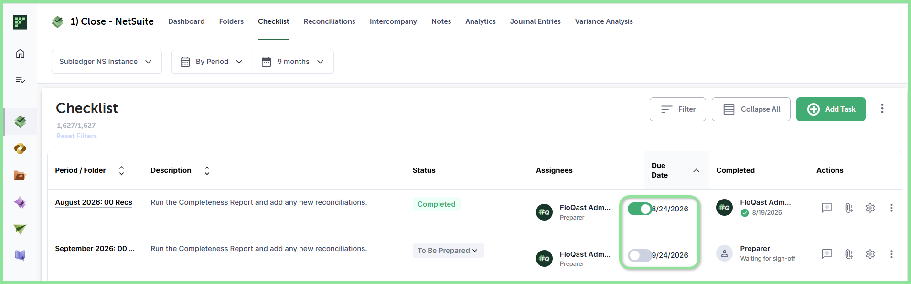
Task: Click FloQast Admin assignee avatar in August row
Action: click(x=544, y=212)
